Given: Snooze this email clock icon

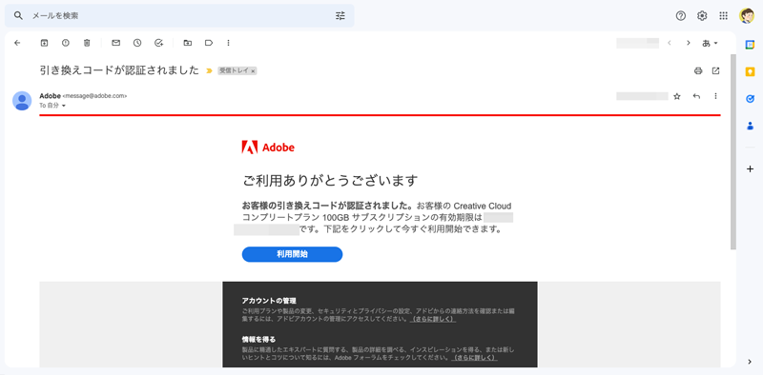Looking at the screenshot, I should (x=137, y=43).
